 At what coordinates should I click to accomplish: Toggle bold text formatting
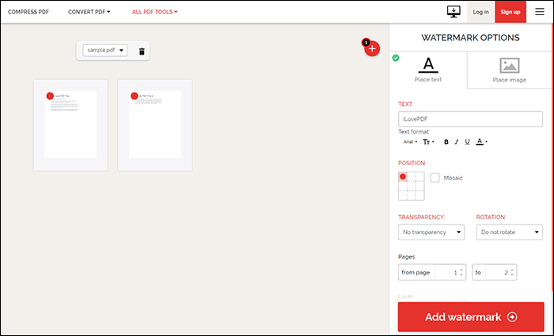pos(446,142)
